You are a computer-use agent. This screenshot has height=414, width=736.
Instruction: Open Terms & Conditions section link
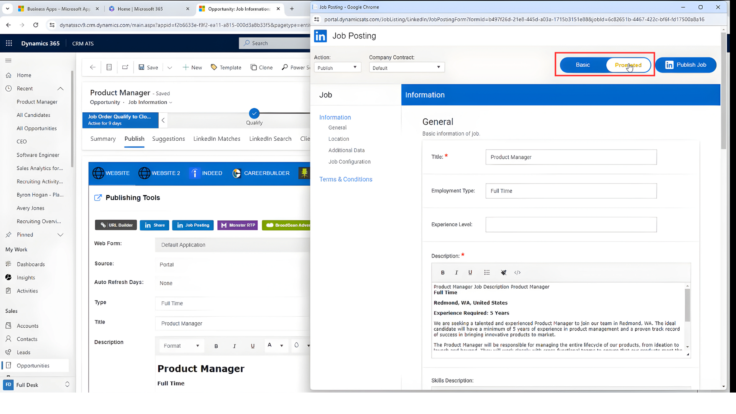pos(346,179)
